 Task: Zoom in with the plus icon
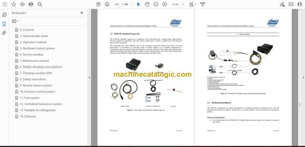(165, 4)
